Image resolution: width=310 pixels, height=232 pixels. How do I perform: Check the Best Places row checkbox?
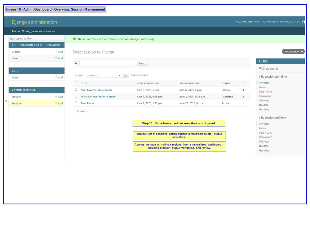point(76,103)
